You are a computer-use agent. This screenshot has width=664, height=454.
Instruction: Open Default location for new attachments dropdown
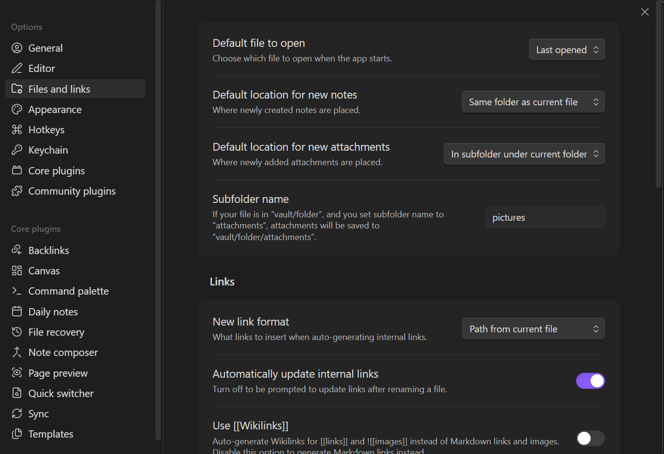coord(524,154)
